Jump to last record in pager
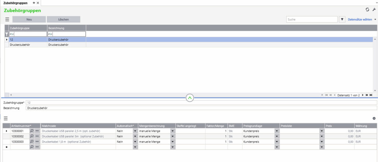The width and height of the screenshot is (378, 162). click(371, 95)
